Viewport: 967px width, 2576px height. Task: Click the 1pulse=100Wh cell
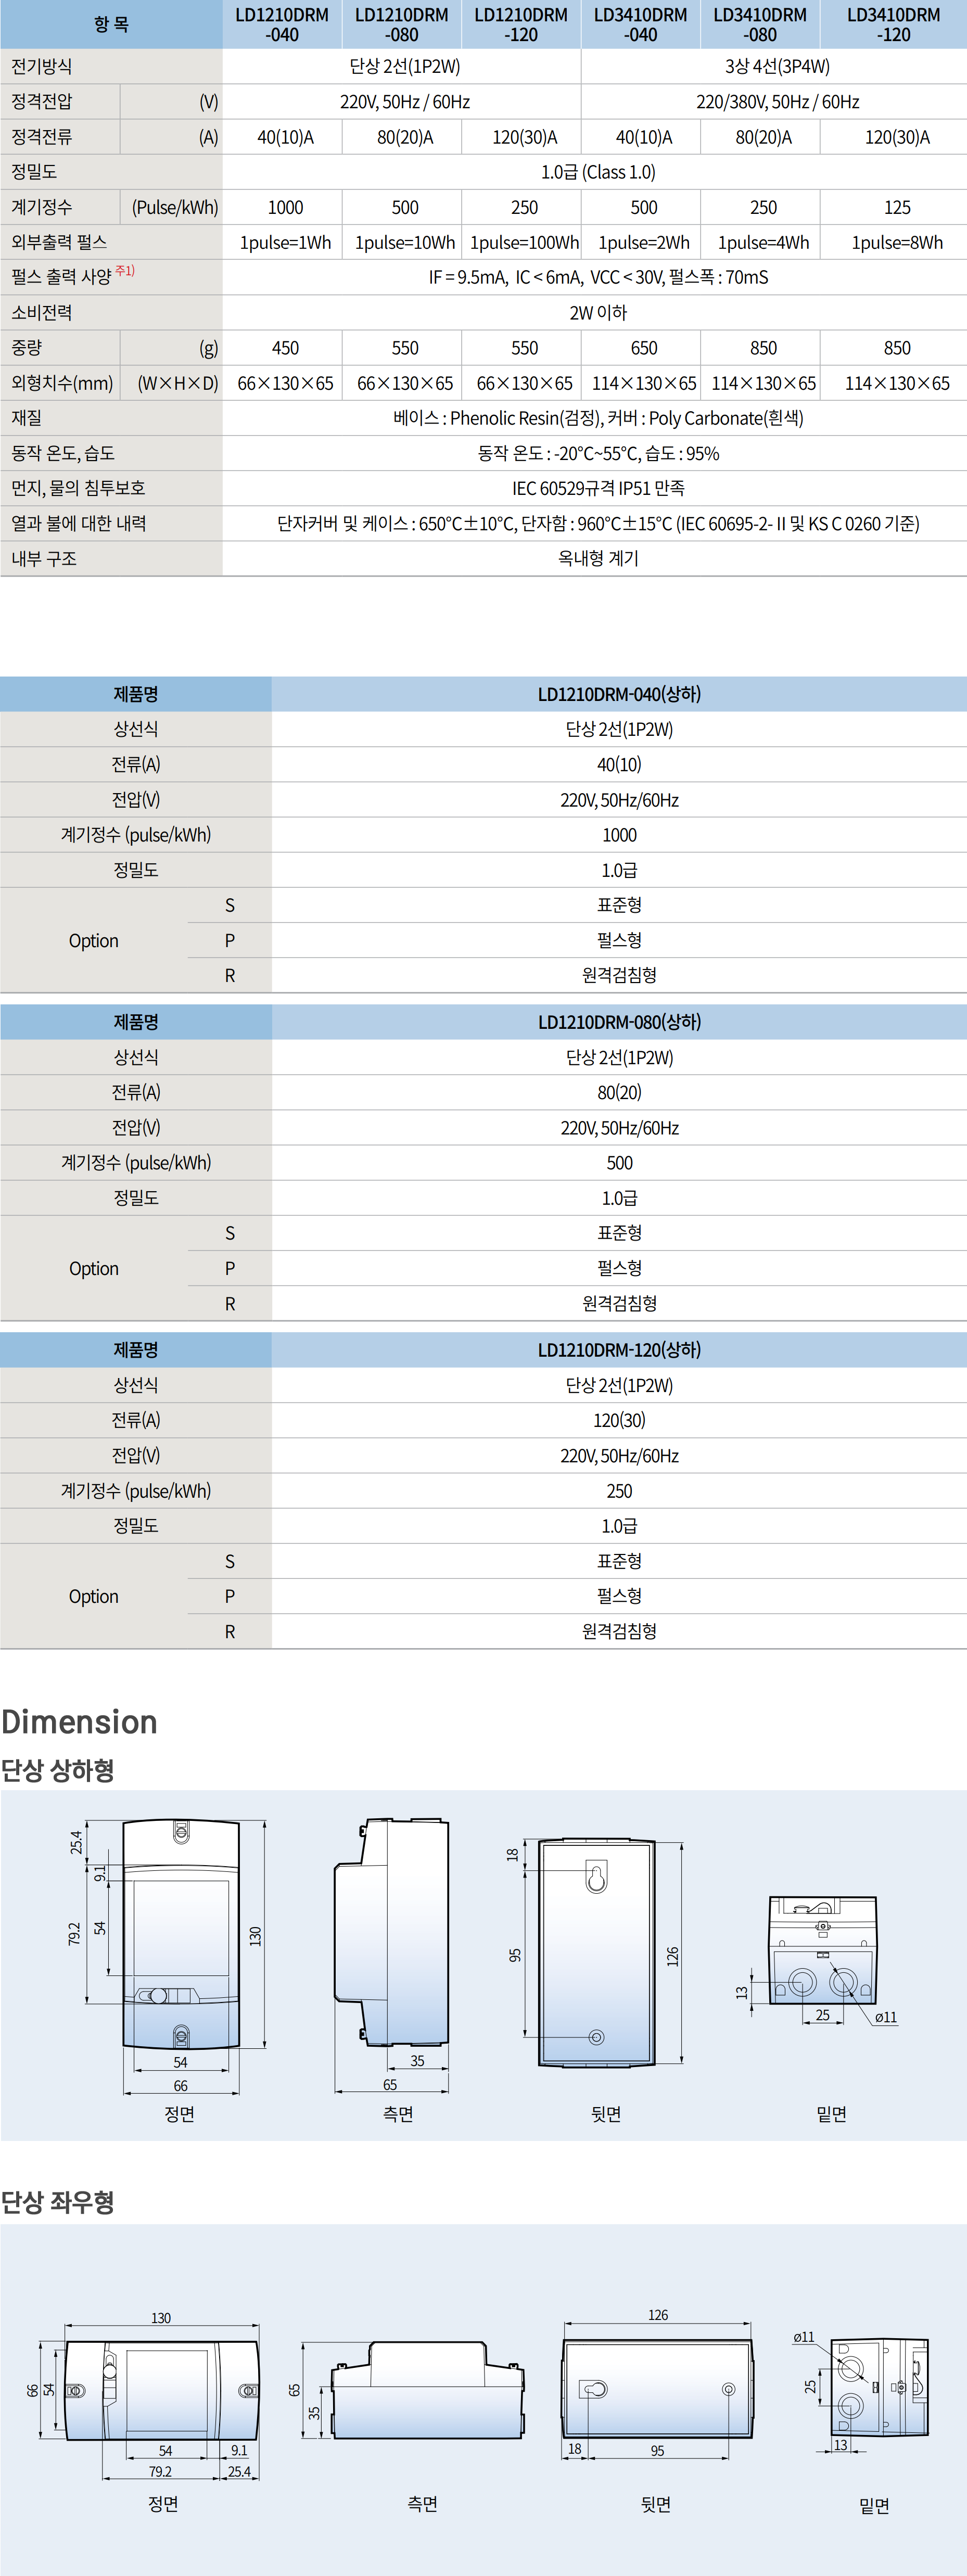click(x=524, y=243)
